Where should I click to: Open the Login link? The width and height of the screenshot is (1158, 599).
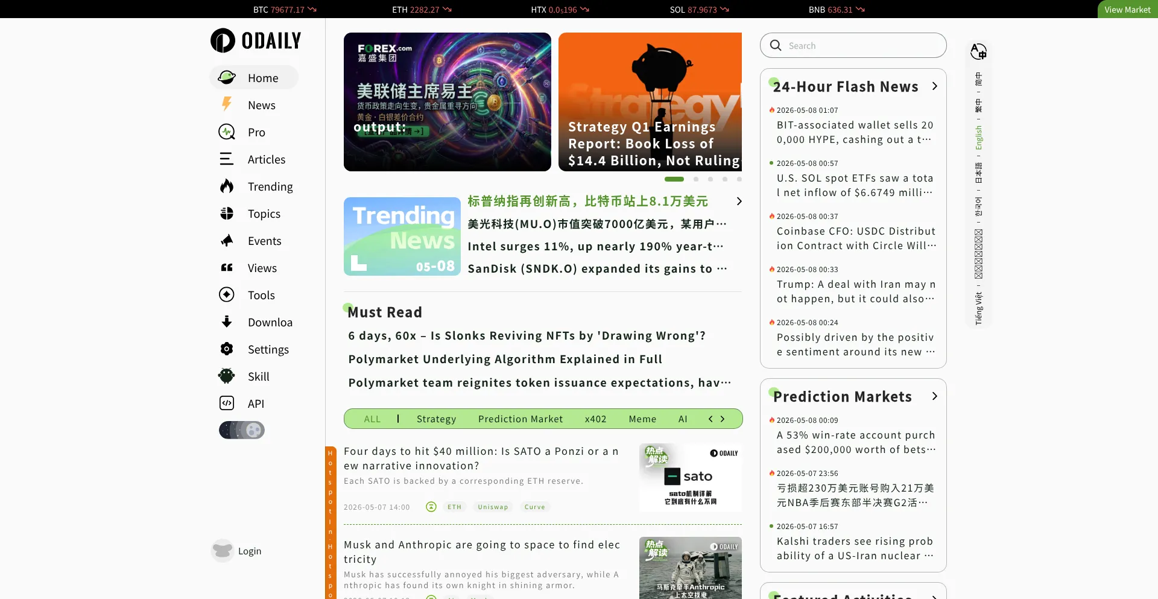pos(250,551)
